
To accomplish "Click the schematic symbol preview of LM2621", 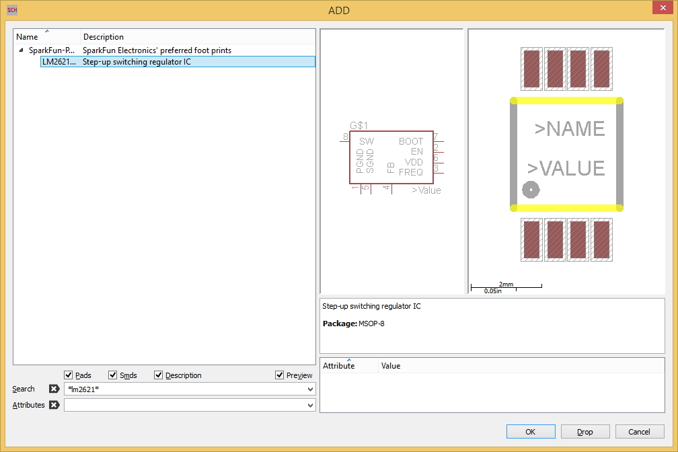I will (x=391, y=161).
